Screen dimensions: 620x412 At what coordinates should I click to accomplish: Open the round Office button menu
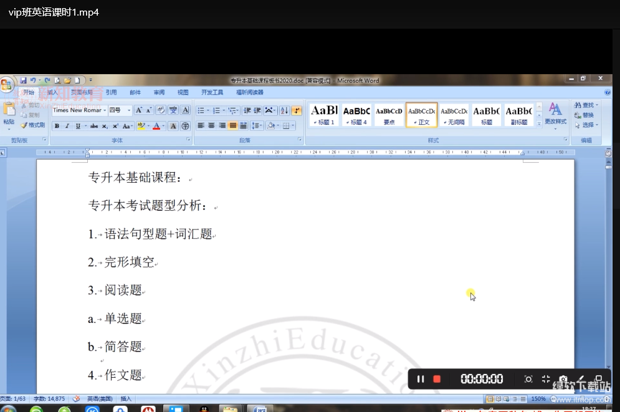point(6,85)
